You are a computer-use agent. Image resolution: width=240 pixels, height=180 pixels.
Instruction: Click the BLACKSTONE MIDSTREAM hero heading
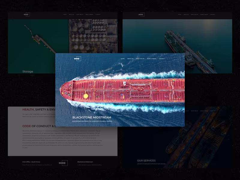(x=92, y=117)
